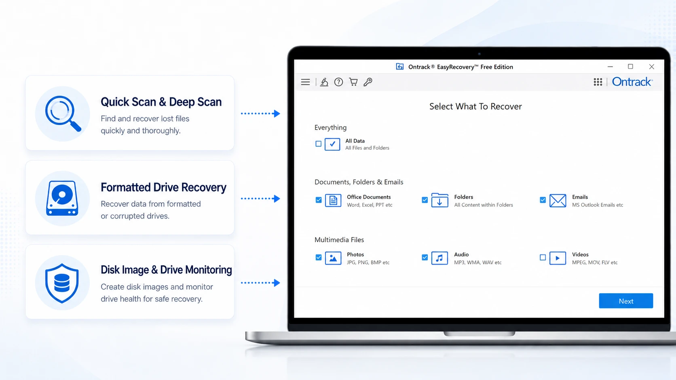Click the 'Everything' section heading

(x=330, y=128)
